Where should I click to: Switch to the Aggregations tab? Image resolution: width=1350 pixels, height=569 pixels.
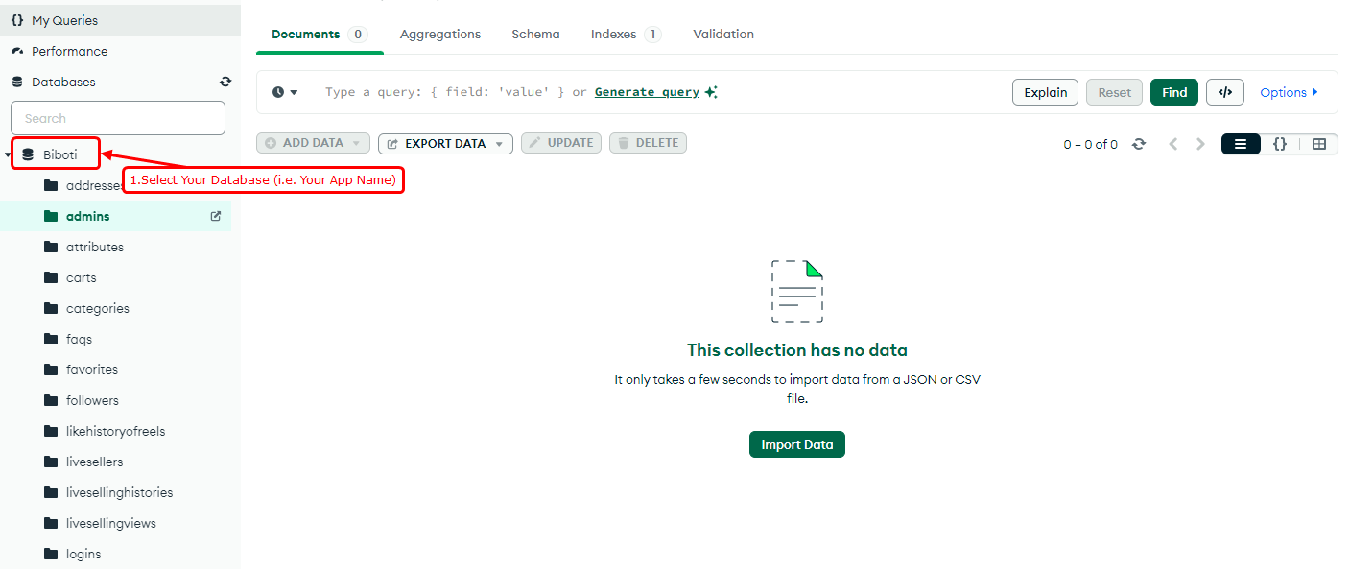(439, 34)
